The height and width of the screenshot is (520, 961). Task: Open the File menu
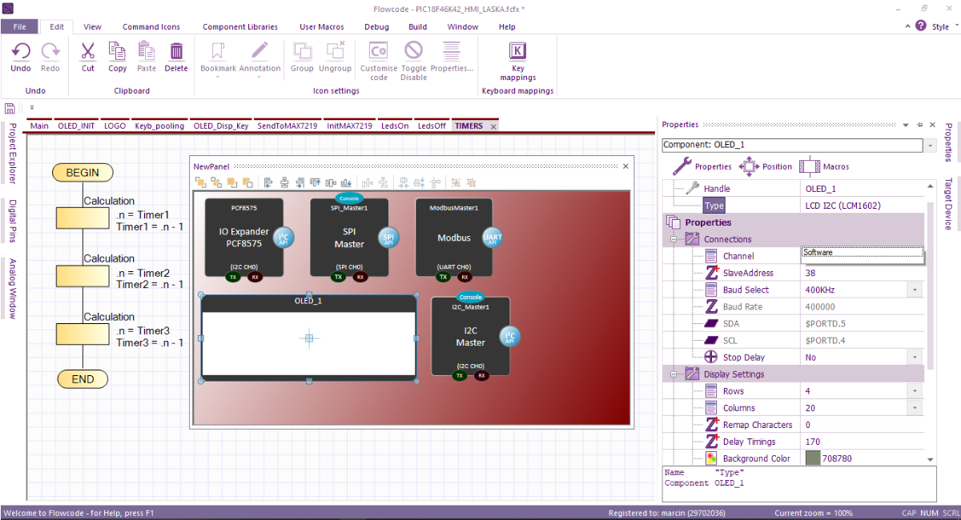19,26
